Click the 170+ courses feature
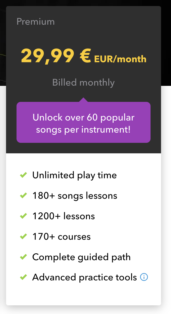 (x=61, y=237)
